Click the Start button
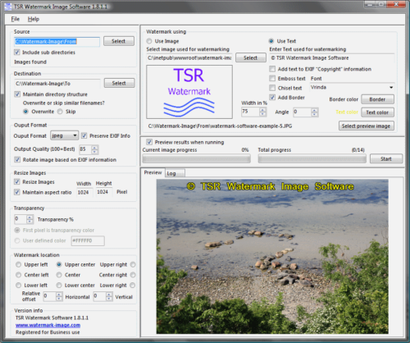Viewport: 410px width, 343px height. [x=386, y=158]
